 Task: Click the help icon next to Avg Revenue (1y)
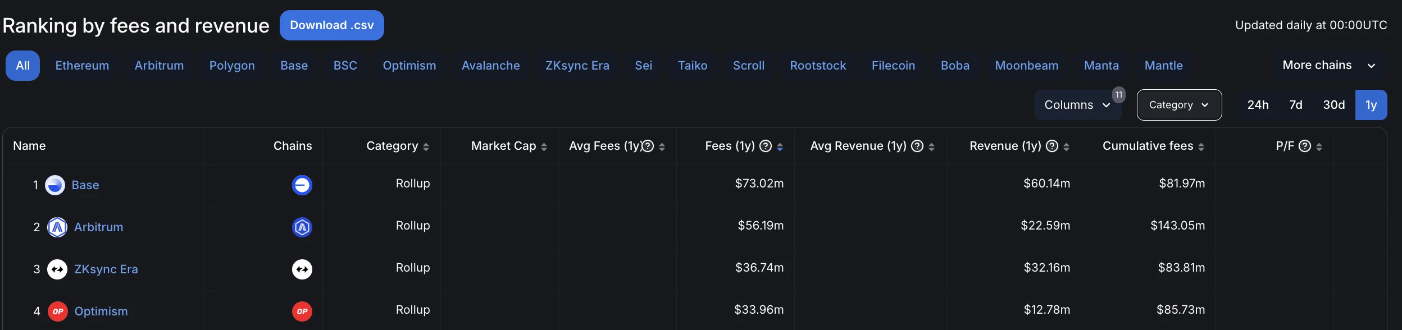[x=917, y=146]
